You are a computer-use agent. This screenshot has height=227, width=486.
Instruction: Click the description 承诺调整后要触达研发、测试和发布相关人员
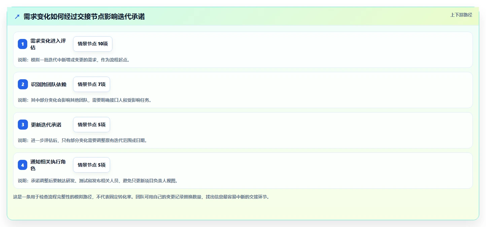[98, 181]
